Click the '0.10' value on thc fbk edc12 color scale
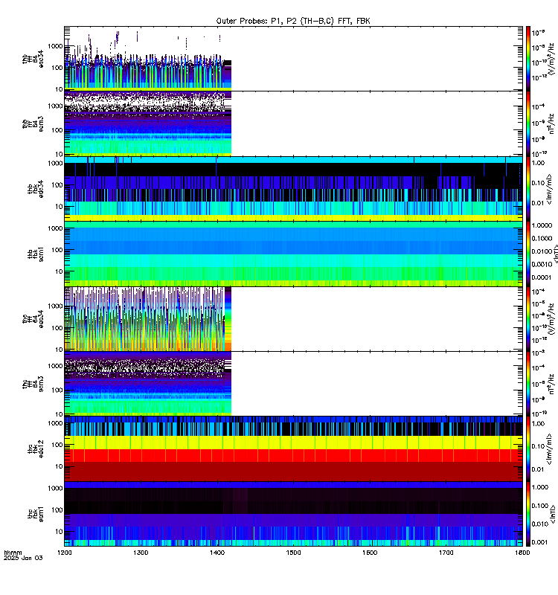Screen dimensions: 558x595 (538, 446)
